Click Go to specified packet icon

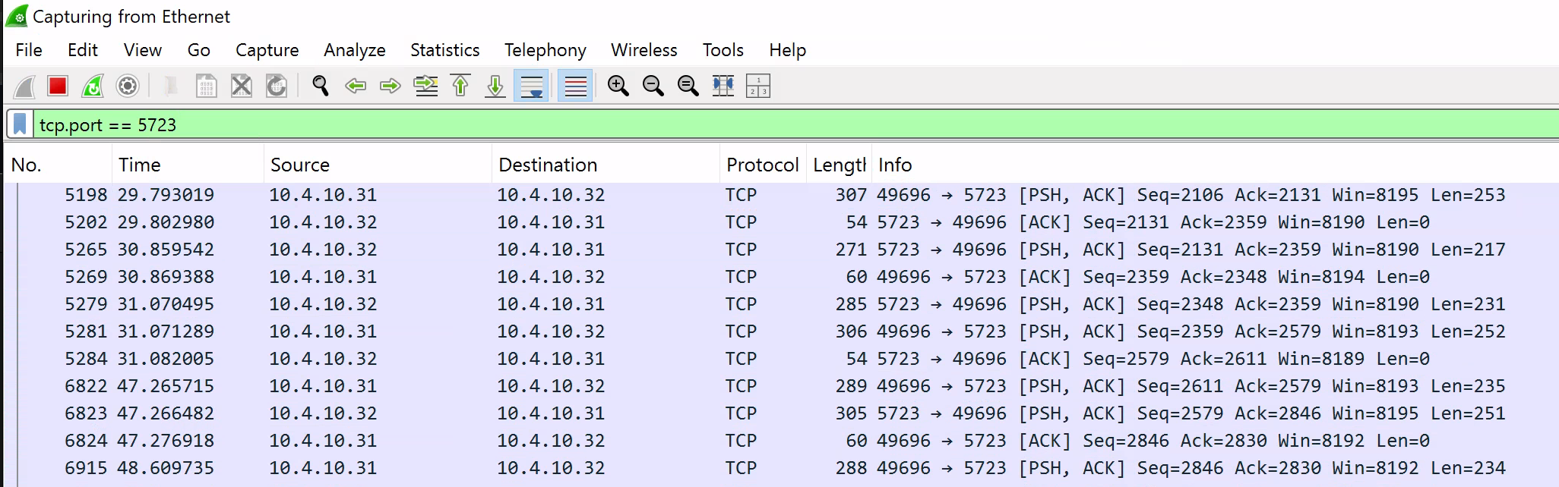(x=425, y=86)
